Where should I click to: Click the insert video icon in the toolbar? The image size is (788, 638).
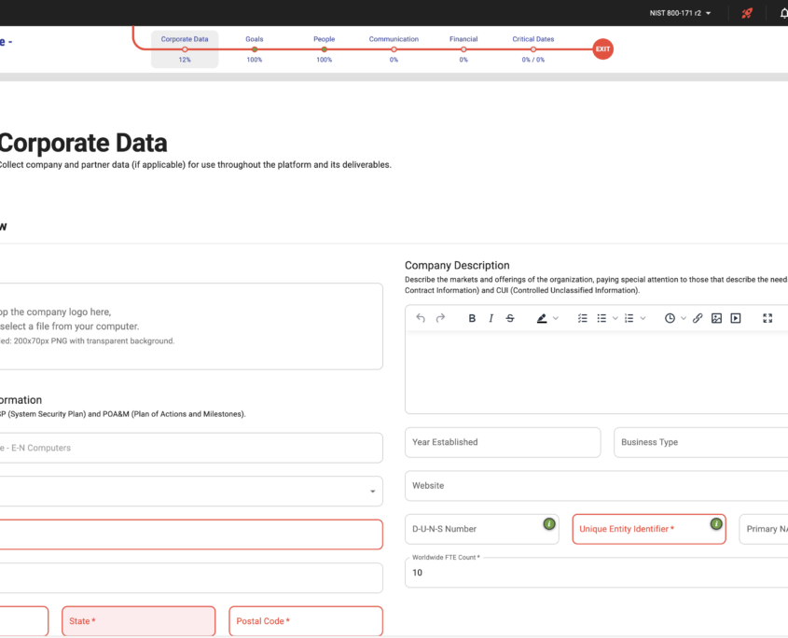click(736, 318)
